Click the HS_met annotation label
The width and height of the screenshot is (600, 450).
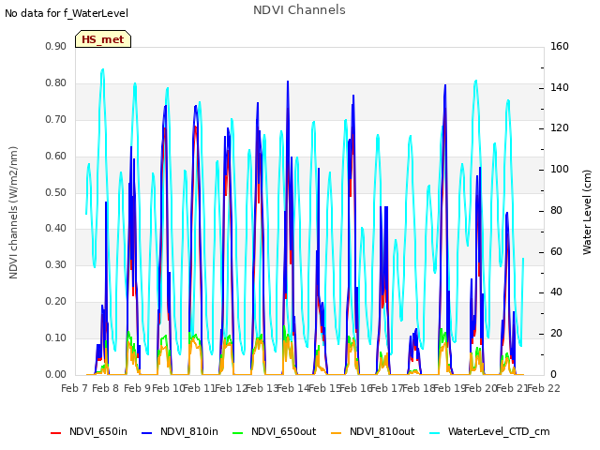point(103,39)
